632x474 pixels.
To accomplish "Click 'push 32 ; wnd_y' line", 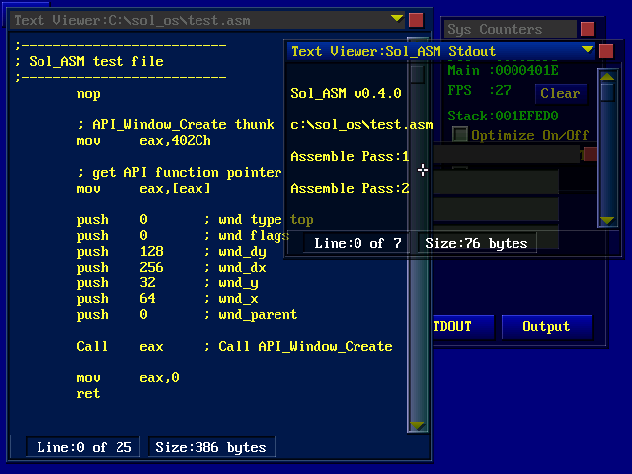I will point(167,283).
